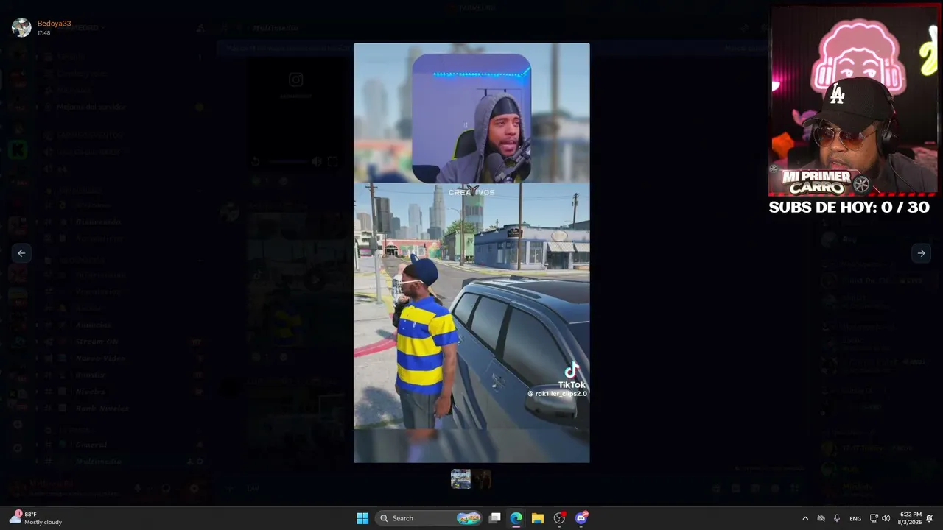Click the enlarged TikTok clip image

click(x=471, y=252)
